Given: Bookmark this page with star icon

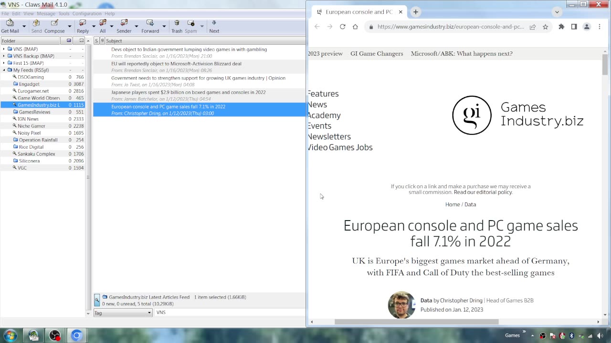Looking at the screenshot, I should click(x=545, y=27).
